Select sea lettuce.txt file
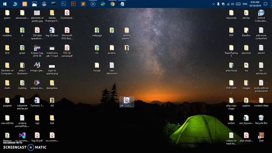This screenshot has height=153, width=272. click(112, 69)
